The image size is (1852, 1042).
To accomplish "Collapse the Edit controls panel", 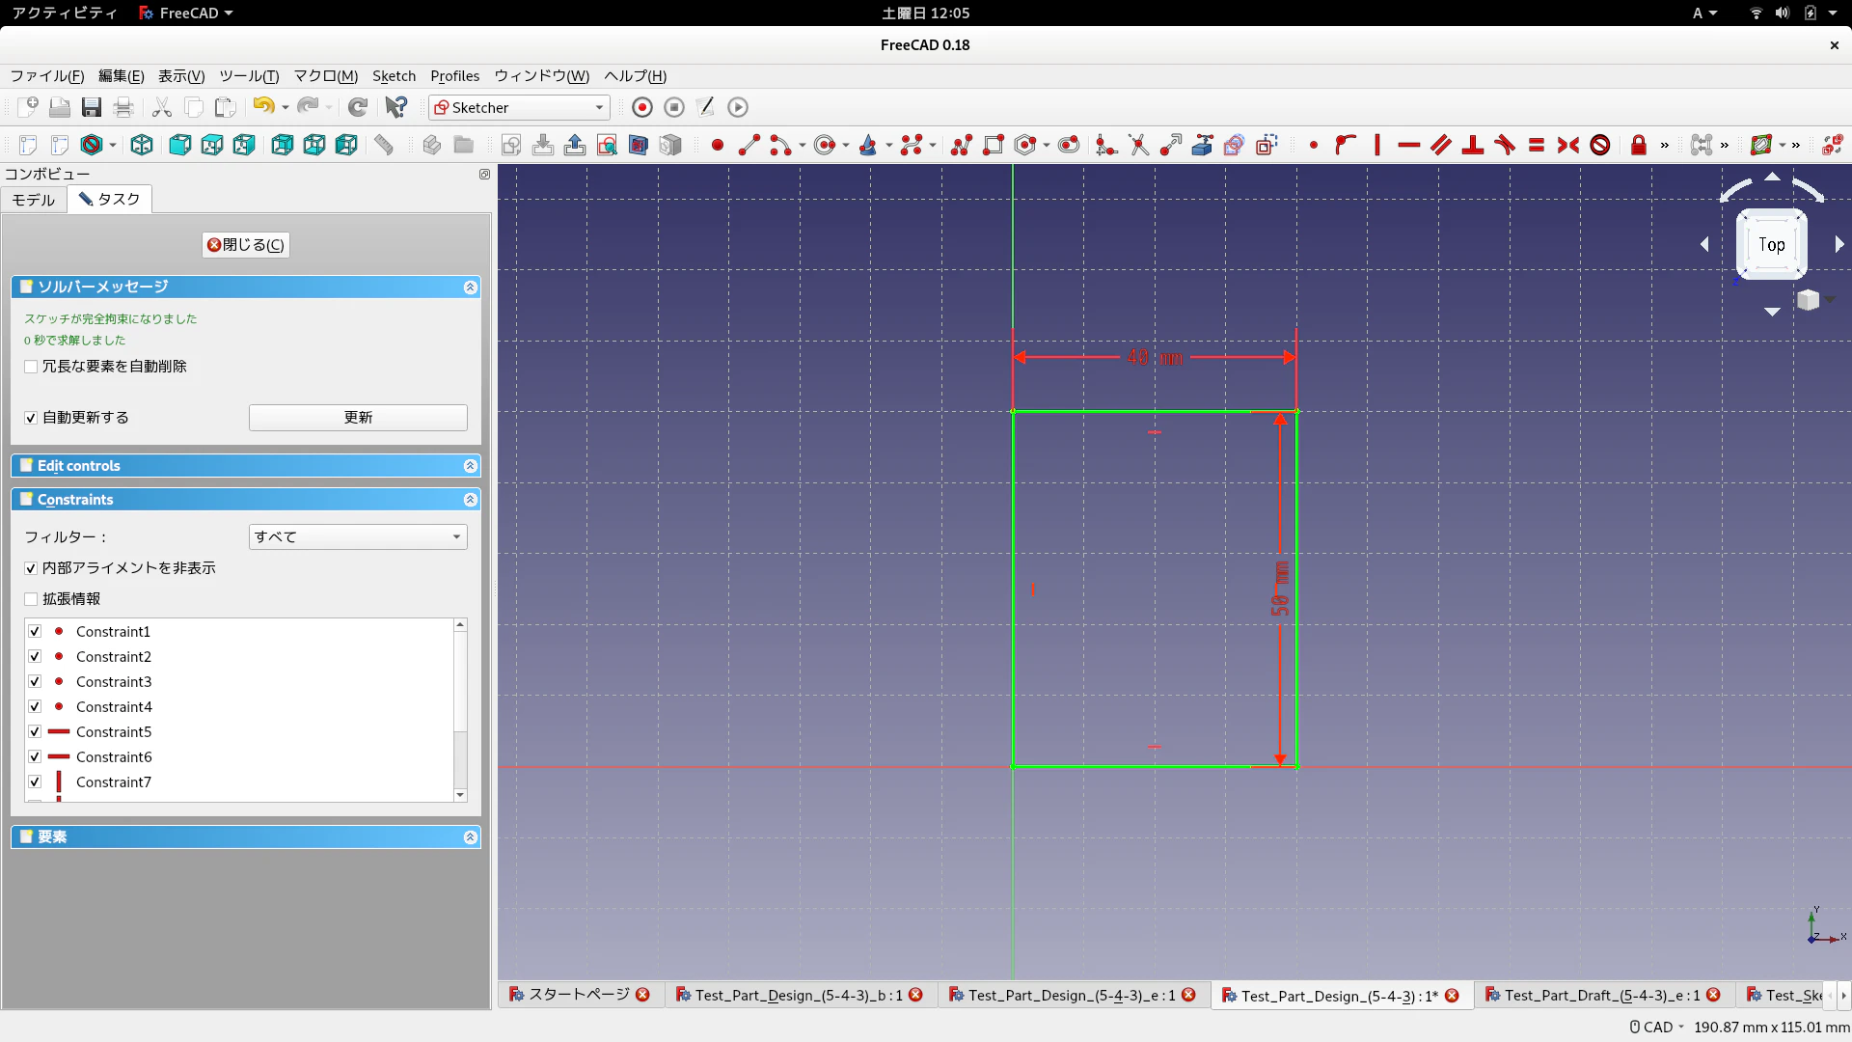I will point(470,466).
